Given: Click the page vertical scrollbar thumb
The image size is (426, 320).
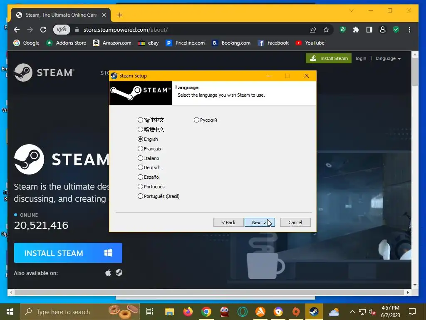Looking at the screenshot, I should [x=415, y=72].
